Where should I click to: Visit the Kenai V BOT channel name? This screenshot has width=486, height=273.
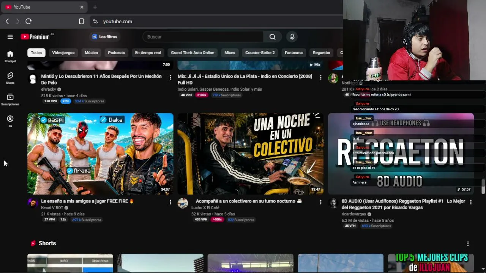click(x=52, y=208)
